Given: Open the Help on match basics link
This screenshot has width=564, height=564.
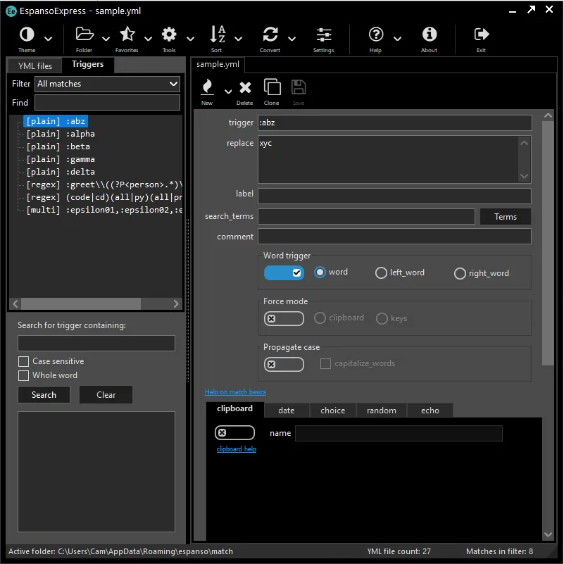Looking at the screenshot, I should pyautogui.click(x=235, y=392).
